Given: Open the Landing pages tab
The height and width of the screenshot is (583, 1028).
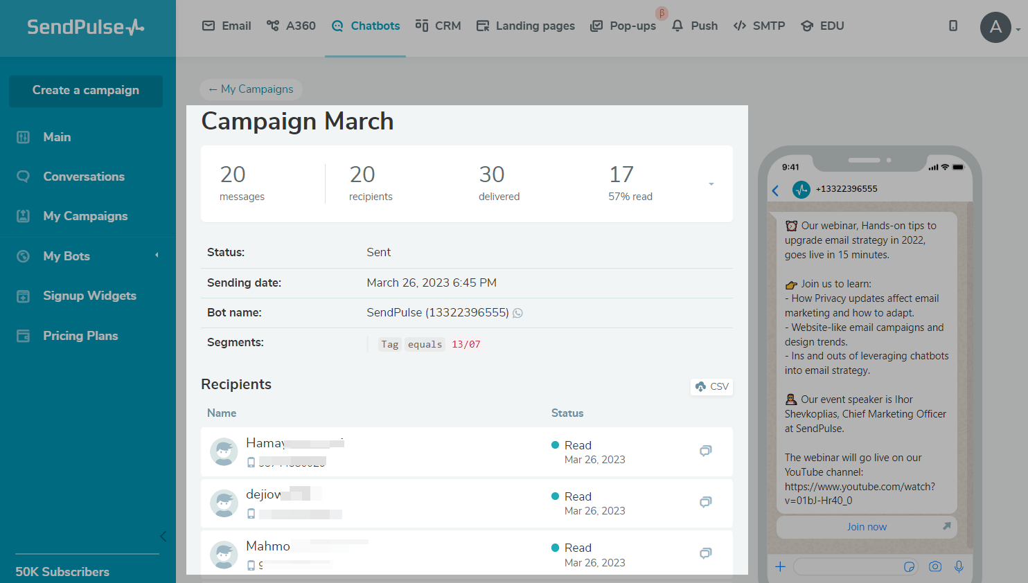Looking at the screenshot, I should [x=526, y=26].
